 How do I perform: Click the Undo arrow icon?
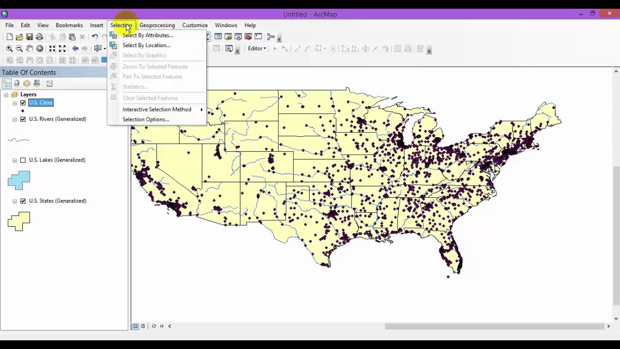pyautogui.click(x=95, y=37)
